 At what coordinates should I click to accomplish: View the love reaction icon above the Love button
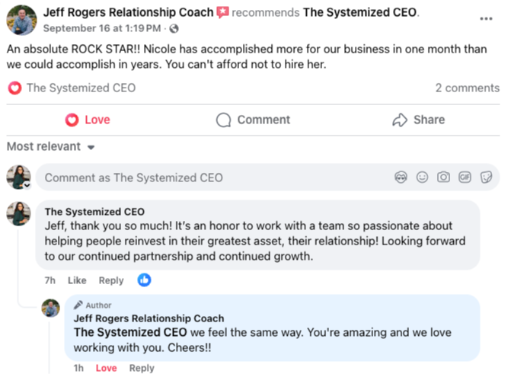[14, 88]
